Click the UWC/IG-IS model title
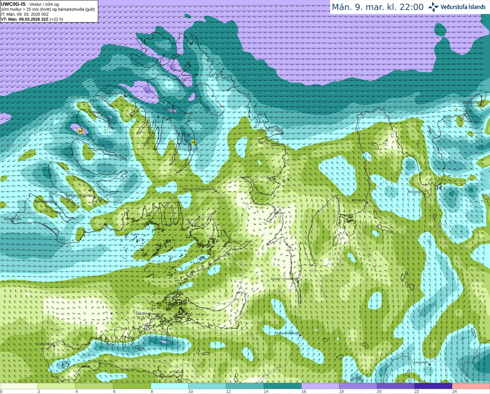This screenshot has width=490, height=394. tap(13, 4)
